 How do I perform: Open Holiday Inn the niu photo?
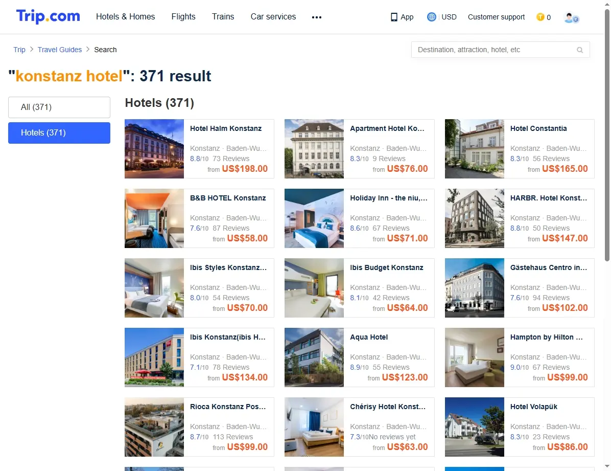314,218
